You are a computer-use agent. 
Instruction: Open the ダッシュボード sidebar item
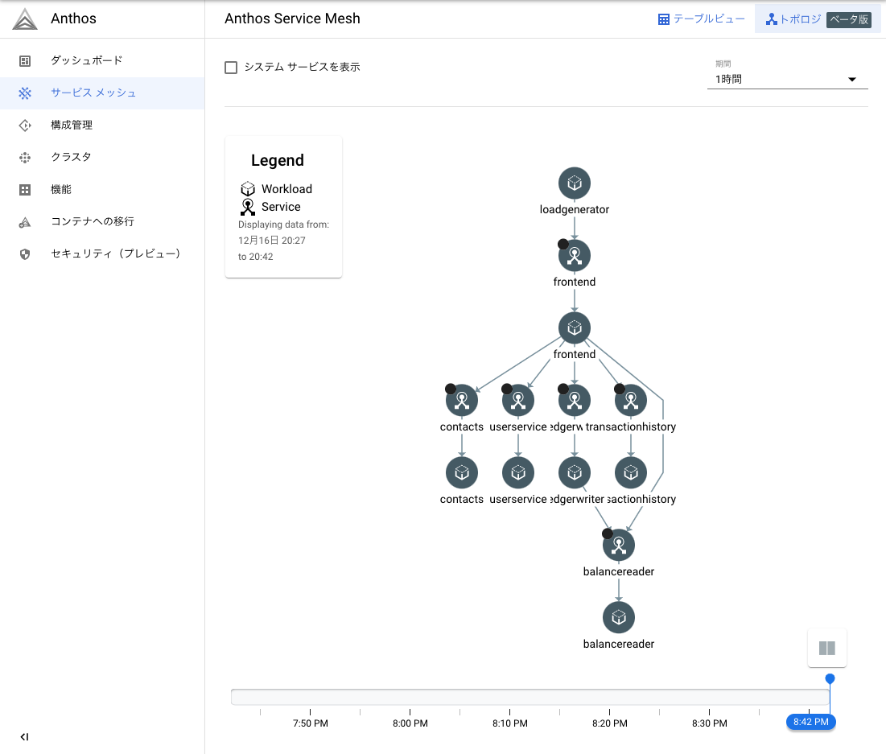(102, 60)
